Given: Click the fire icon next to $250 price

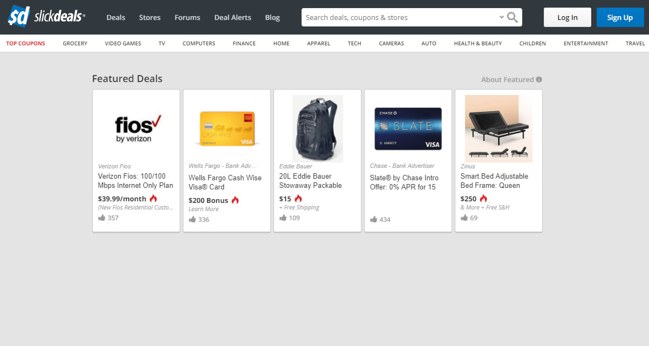Looking at the screenshot, I should [x=483, y=199].
